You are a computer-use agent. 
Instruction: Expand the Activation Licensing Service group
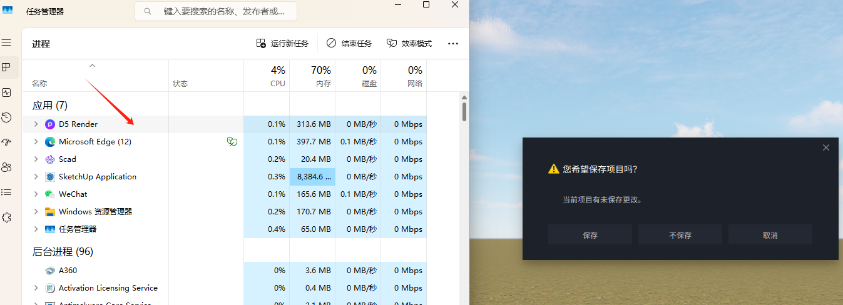point(36,288)
